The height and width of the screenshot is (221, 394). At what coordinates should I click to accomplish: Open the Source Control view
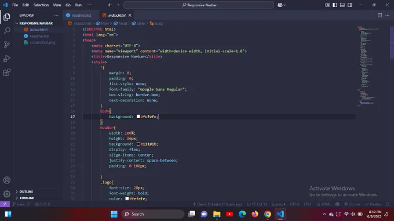[7, 45]
